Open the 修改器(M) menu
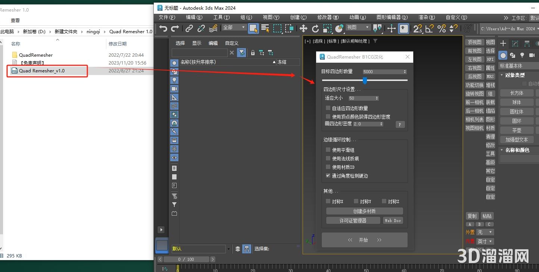Image resolution: width=539 pixels, height=272 pixels. [328, 17]
